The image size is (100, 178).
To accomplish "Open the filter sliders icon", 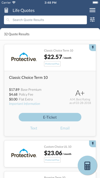I will click(x=92, y=19).
